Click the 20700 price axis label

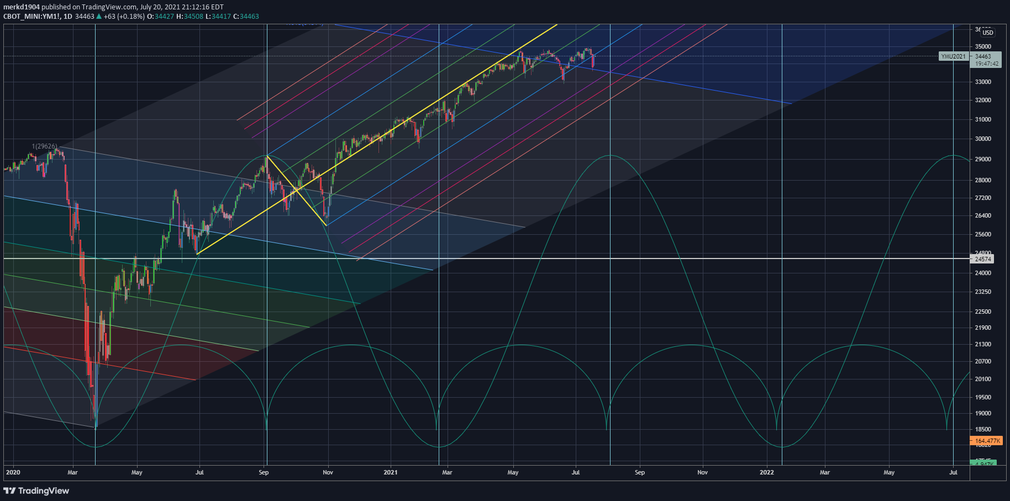[x=983, y=361]
